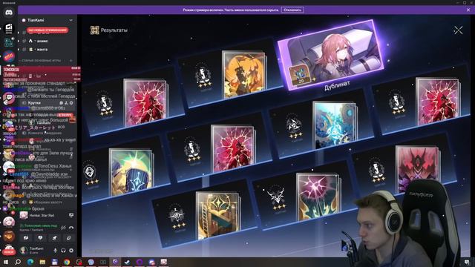Image resolution: width=475 pixels, height=267 pixels.
Task: Mute the microphone in user panel
Action: click(55, 251)
